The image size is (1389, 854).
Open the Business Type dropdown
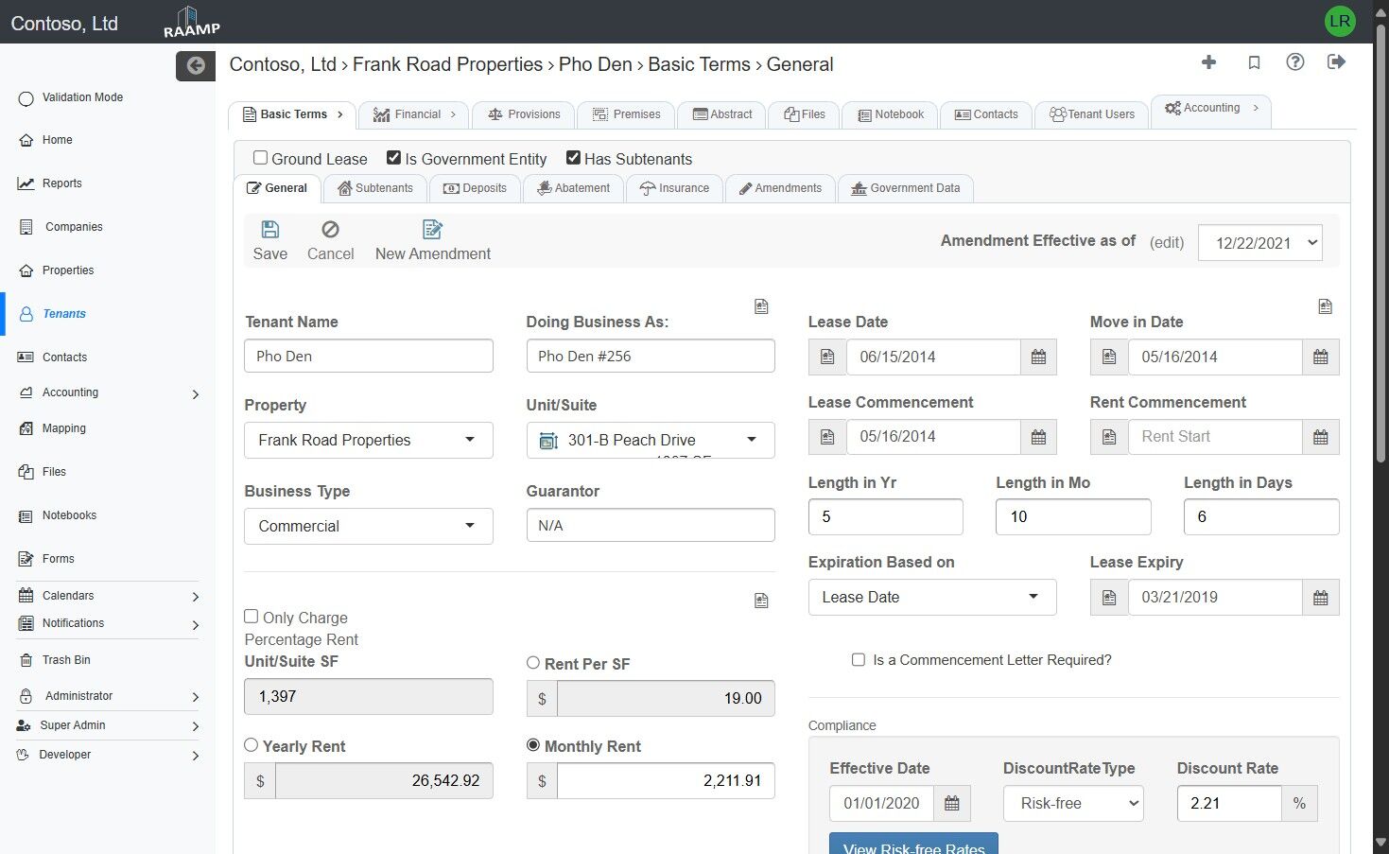[369, 526]
